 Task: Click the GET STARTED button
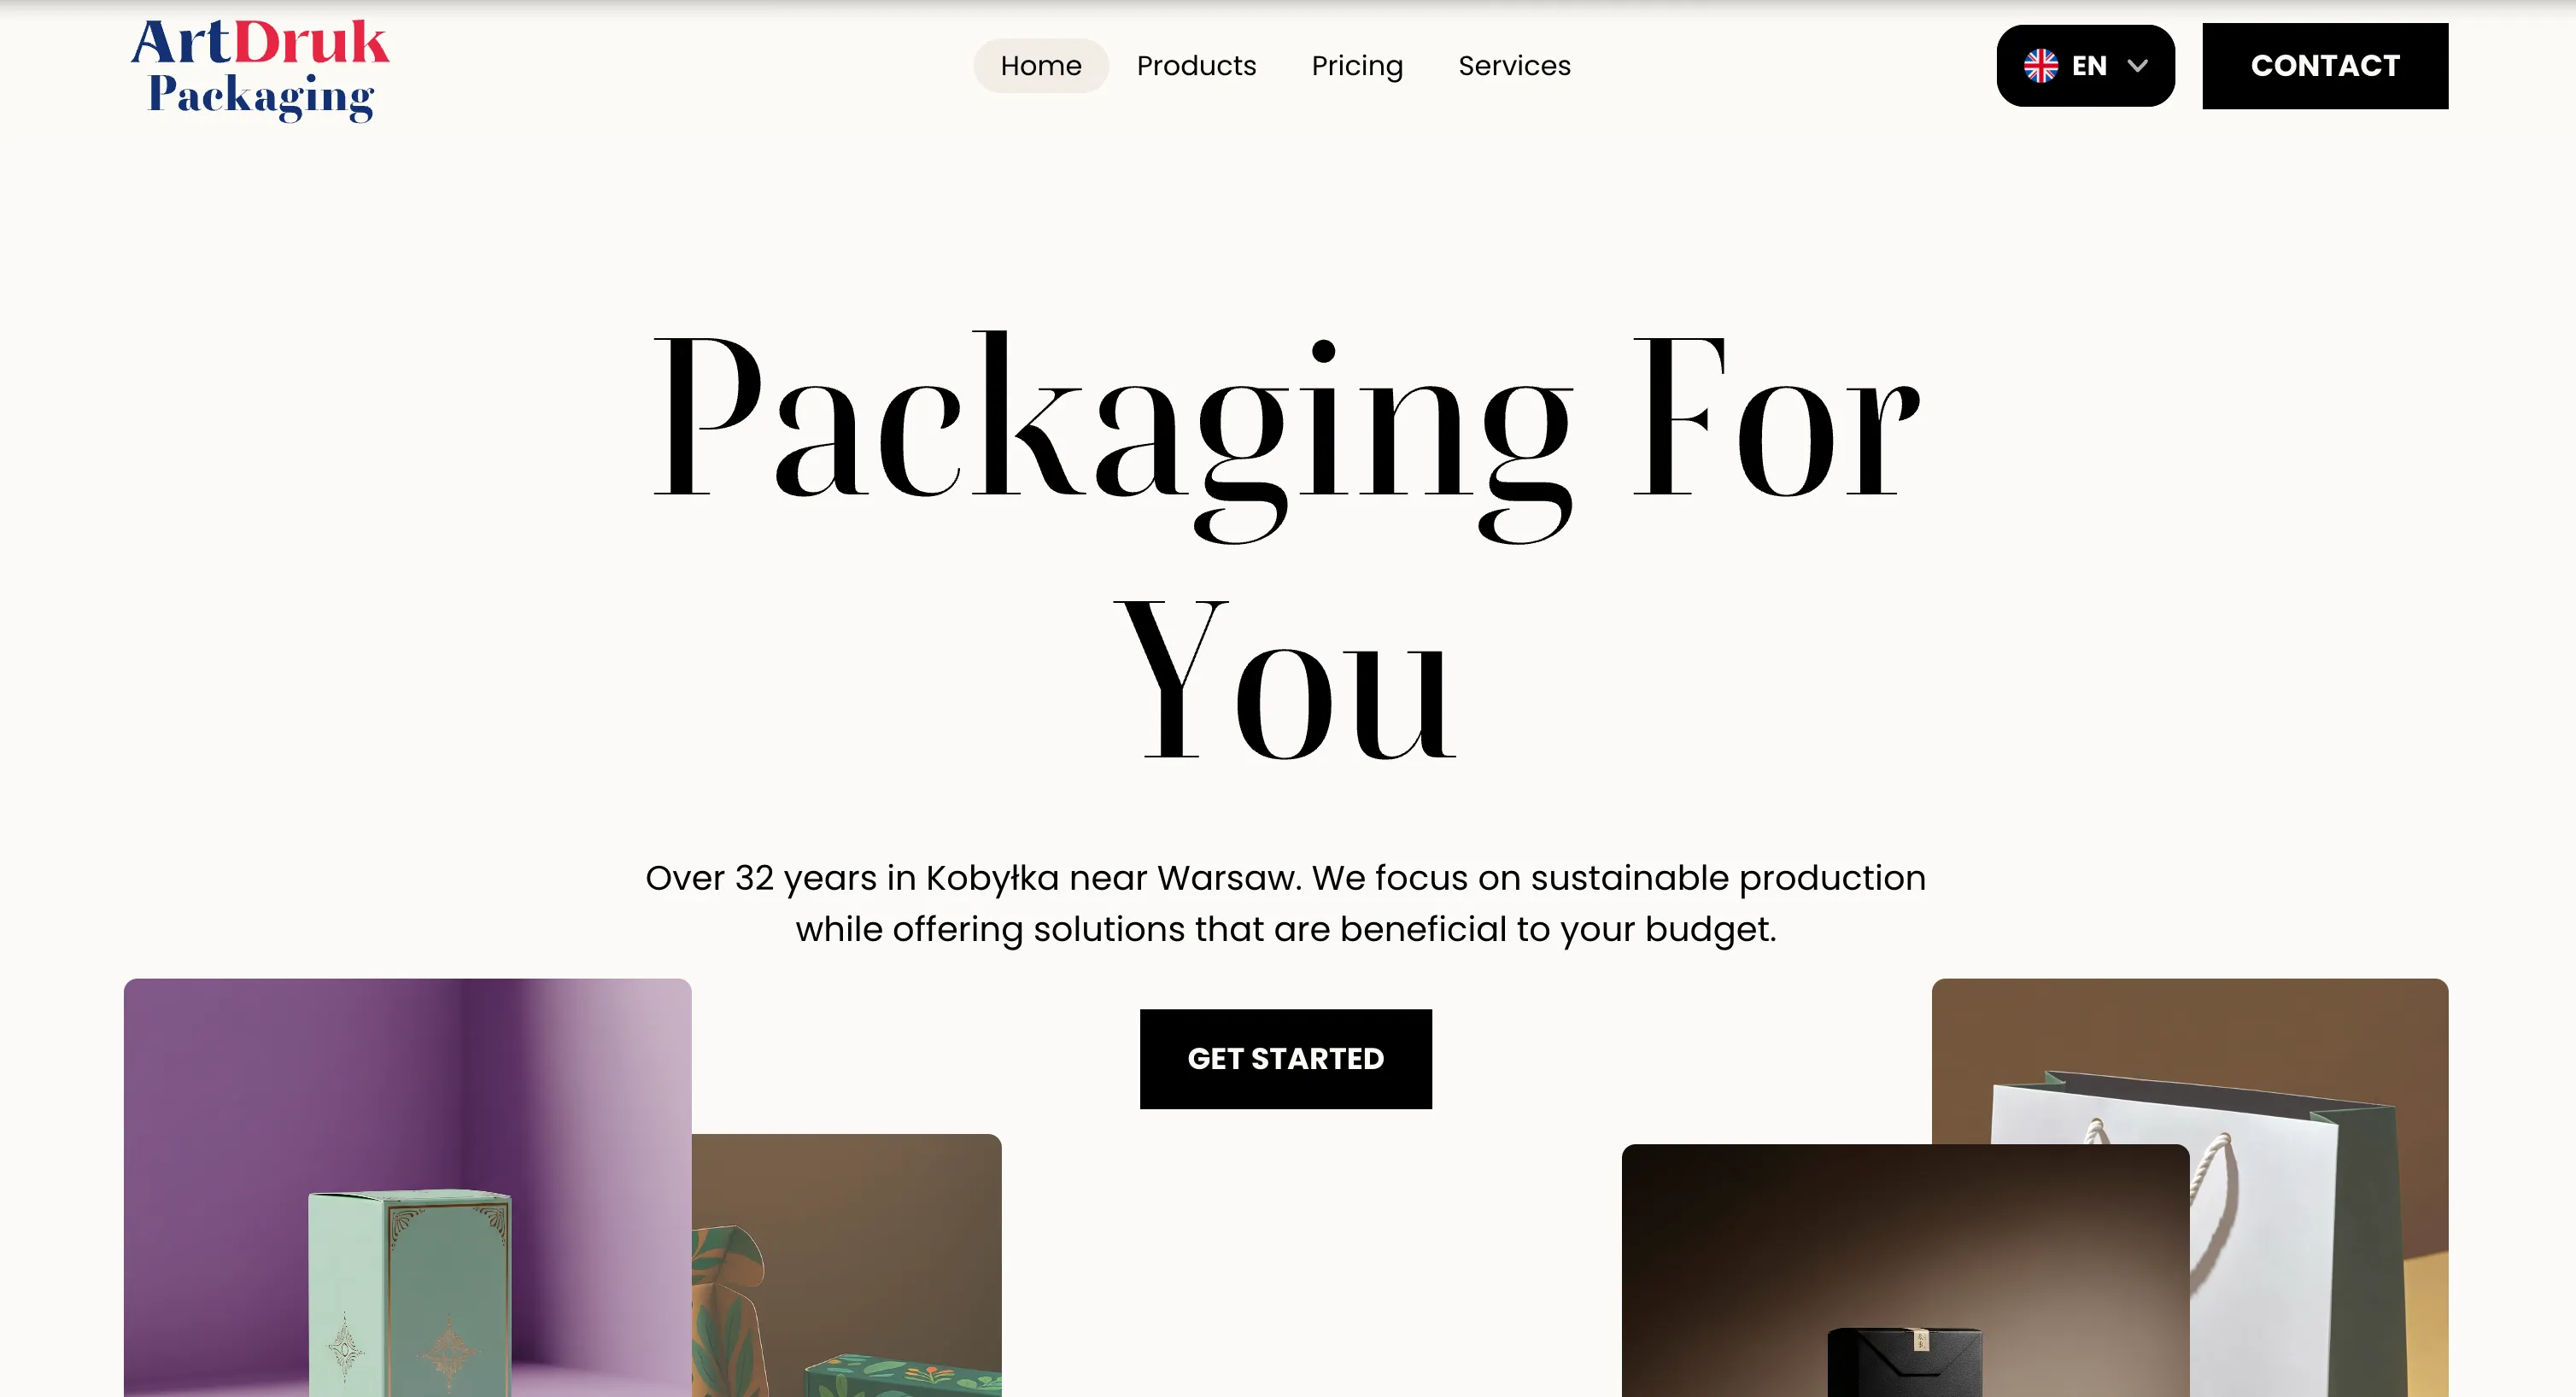click(1285, 1058)
